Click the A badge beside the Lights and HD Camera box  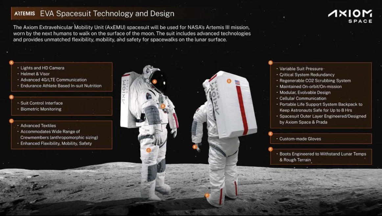[x=11, y=63]
